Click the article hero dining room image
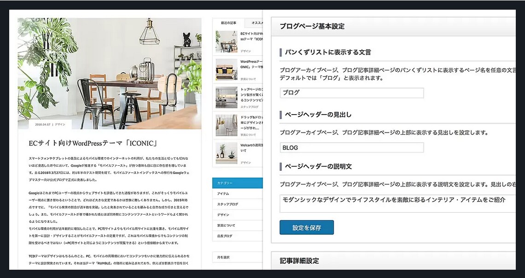Viewport: 525px width, 278px height. pyautogui.click(x=110, y=73)
